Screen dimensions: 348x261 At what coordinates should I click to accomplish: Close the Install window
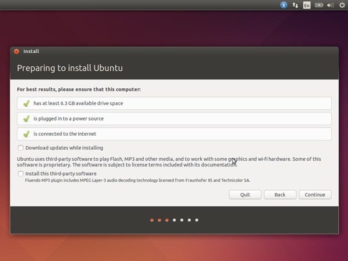pos(16,52)
